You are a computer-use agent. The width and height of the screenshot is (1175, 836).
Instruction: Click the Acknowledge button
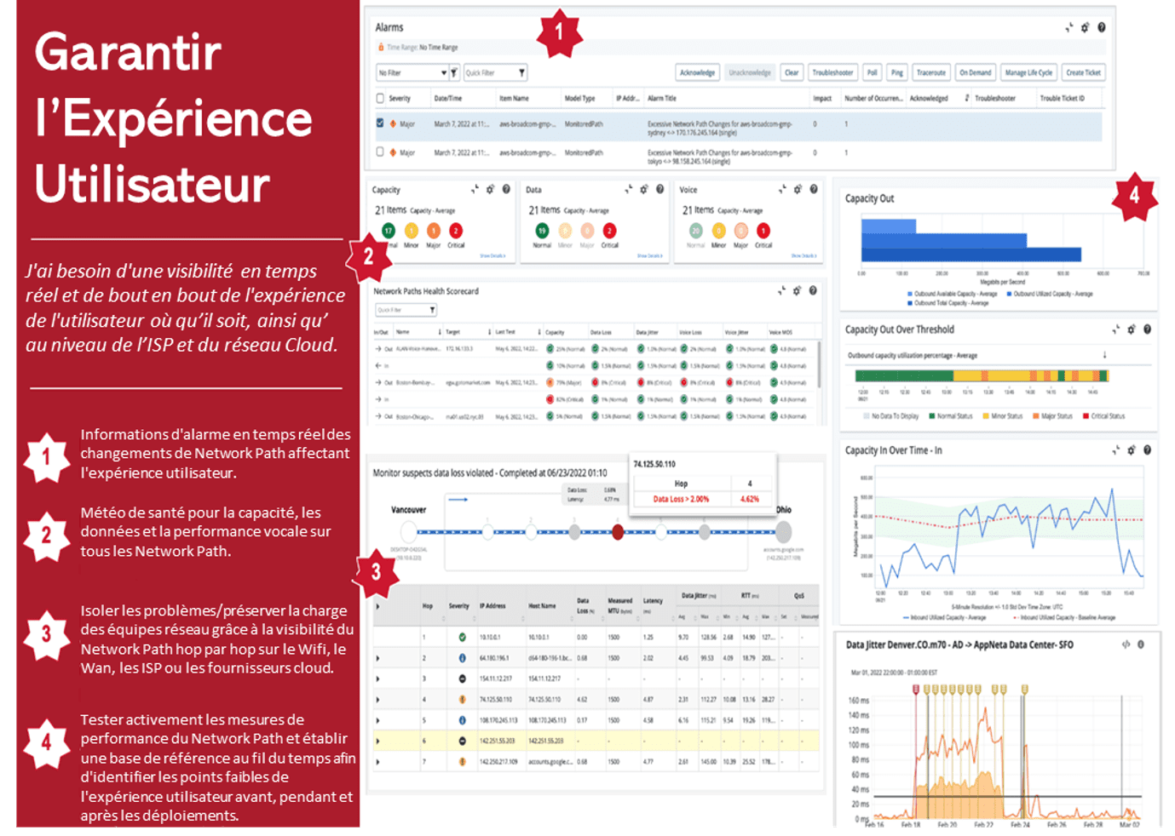click(697, 73)
